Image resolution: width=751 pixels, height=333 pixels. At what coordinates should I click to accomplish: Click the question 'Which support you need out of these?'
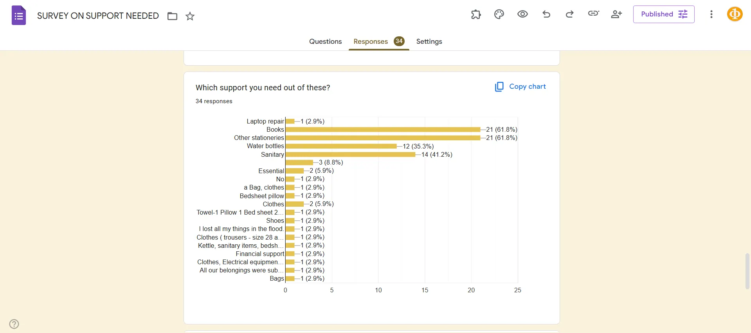tap(263, 88)
